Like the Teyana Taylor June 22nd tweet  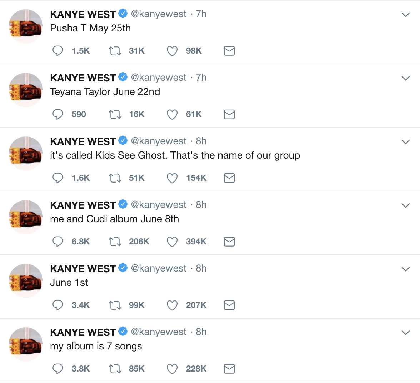coord(172,114)
